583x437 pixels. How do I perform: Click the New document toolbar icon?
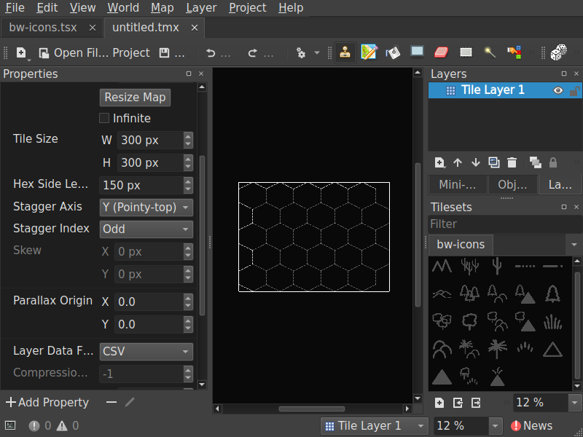tap(22, 52)
